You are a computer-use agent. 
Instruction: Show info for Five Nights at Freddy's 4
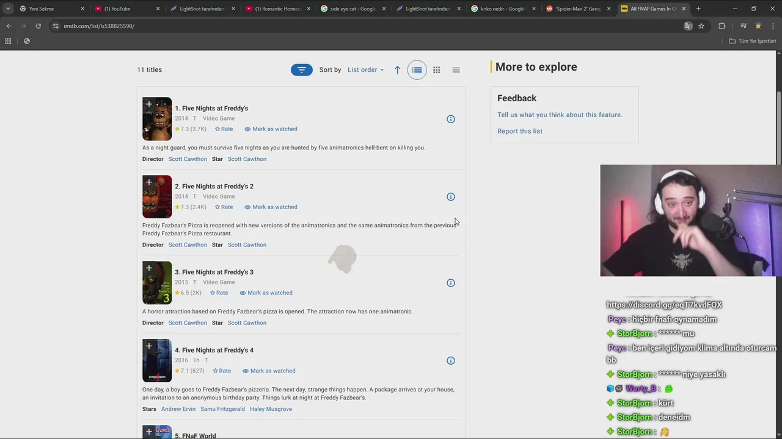click(x=451, y=360)
